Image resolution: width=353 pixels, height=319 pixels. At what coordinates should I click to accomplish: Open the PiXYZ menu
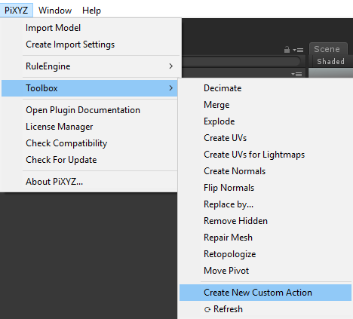pyautogui.click(x=17, y=11)
